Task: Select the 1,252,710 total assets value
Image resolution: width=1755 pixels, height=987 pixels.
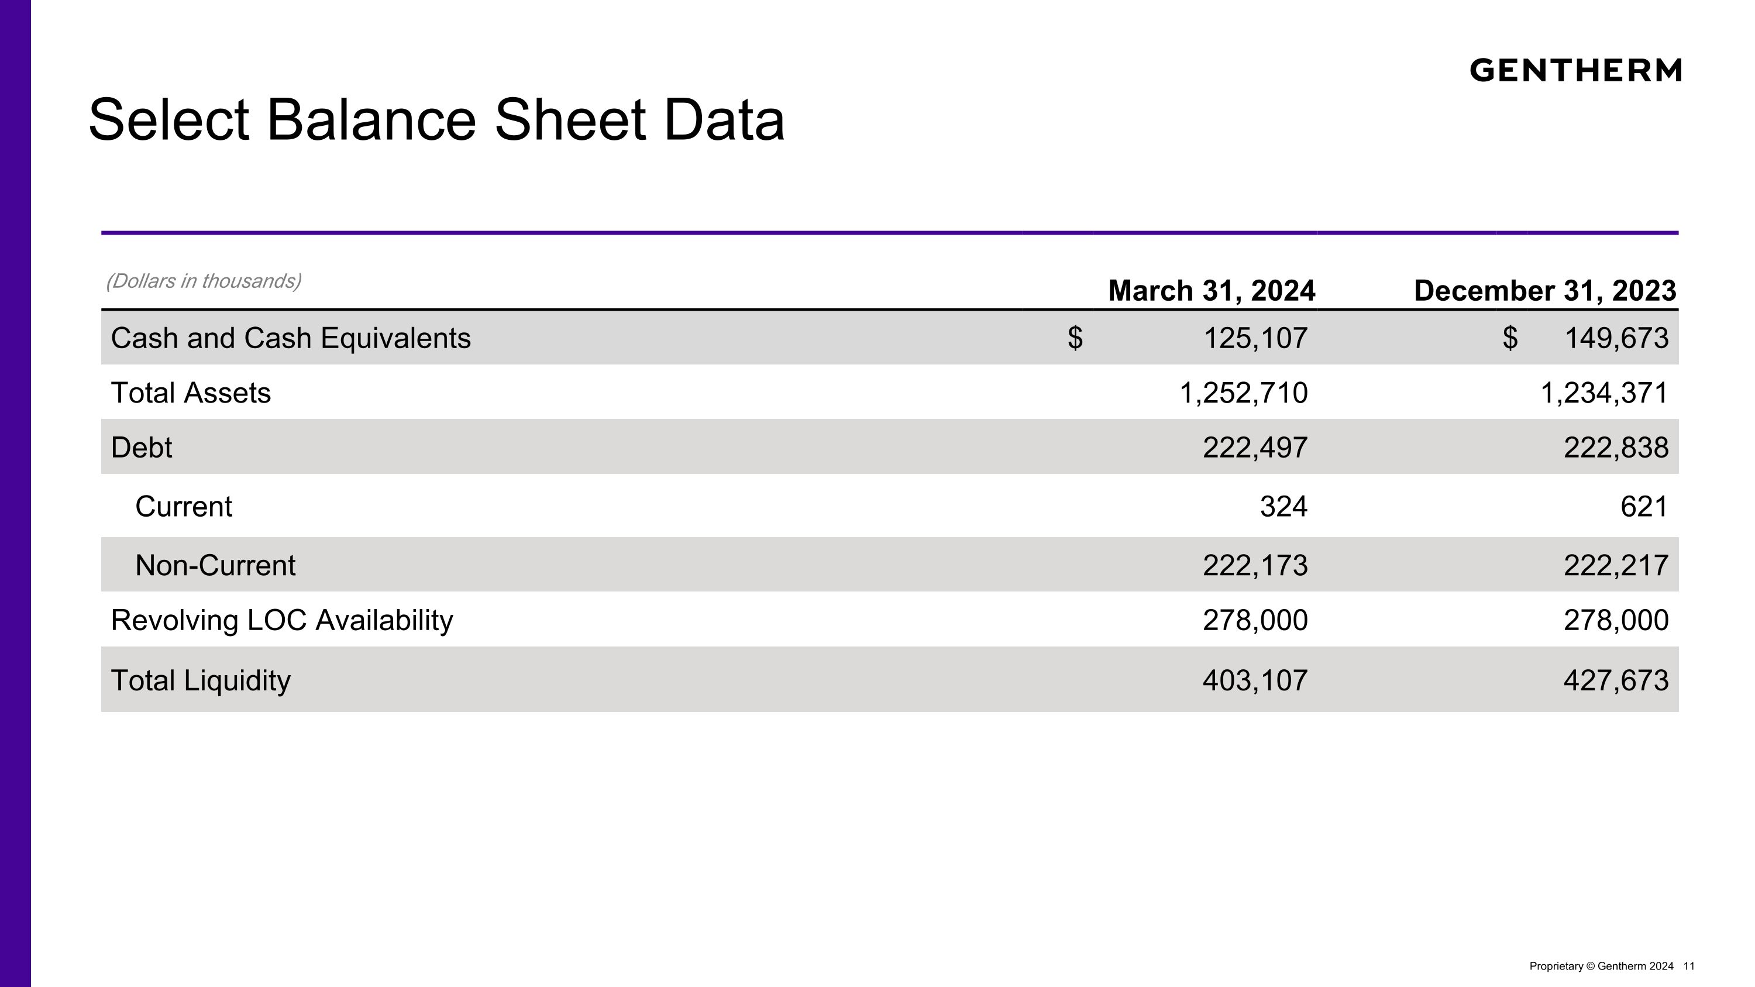Action: [1243, 393]
